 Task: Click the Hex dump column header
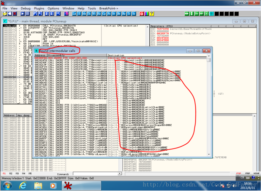(24, 115)
